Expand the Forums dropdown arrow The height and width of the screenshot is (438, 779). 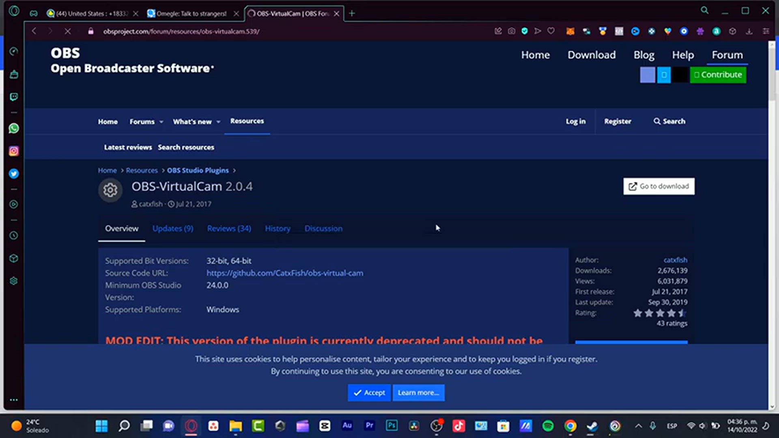tap(161, 122)
